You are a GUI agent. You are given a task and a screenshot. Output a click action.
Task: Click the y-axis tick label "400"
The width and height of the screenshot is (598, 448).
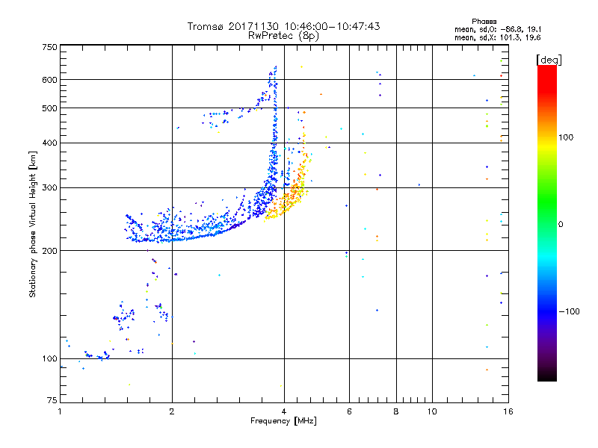pyautogui.click(x=49, y=143)
